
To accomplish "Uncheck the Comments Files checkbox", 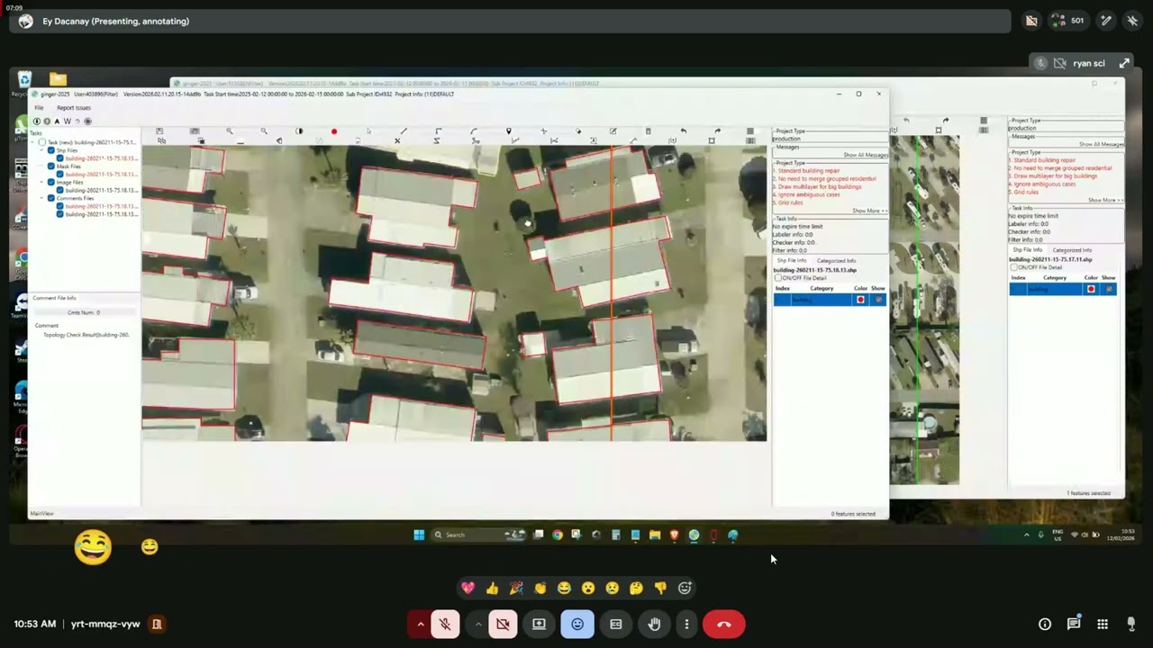I will coord(50,198).
